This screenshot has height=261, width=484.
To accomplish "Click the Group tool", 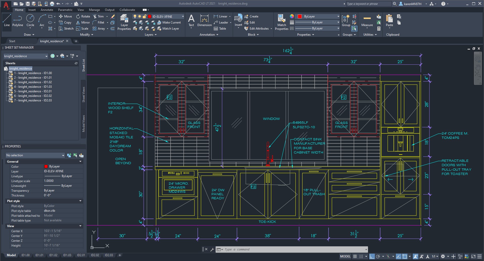I will (346, 21).
